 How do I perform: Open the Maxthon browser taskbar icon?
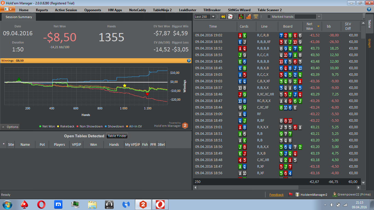[58, 204]
